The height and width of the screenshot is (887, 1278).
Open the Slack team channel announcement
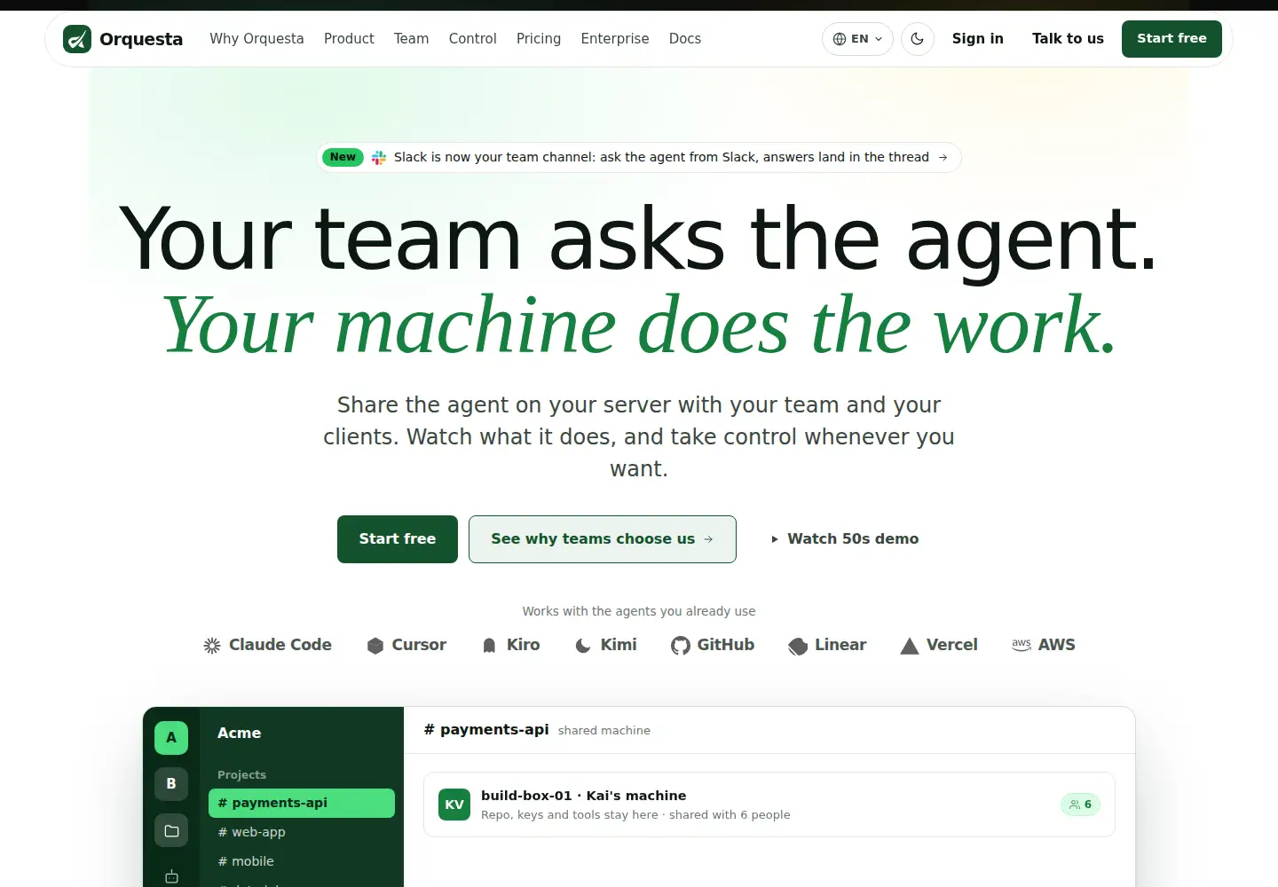pos(639,157)
